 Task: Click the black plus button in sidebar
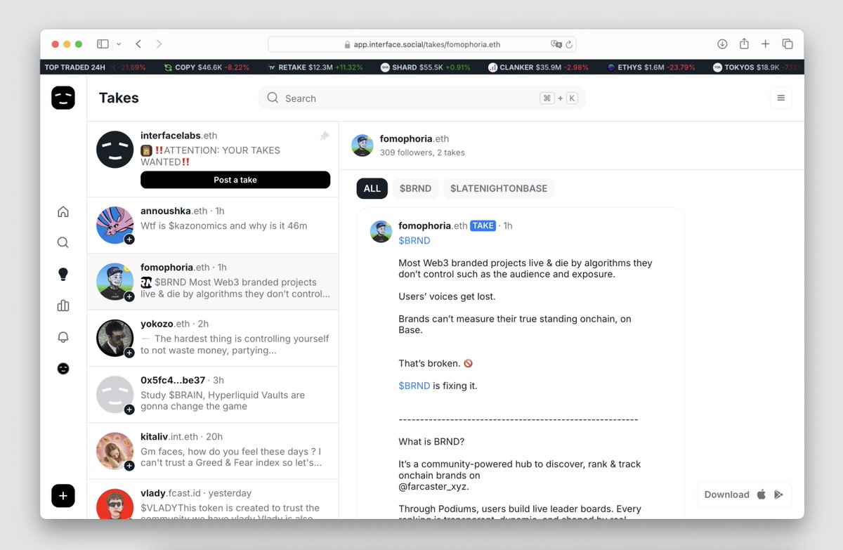(63, 496)
